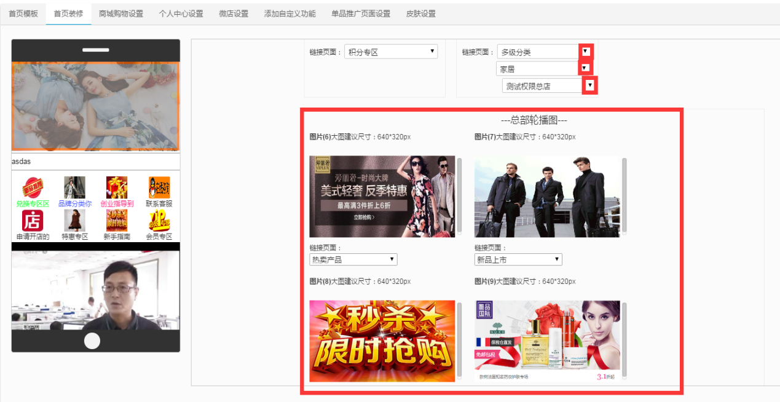Screen dimensions: 780x402
Task: Switch to the 首页模板 tab
Action: [x=23, y=14]
